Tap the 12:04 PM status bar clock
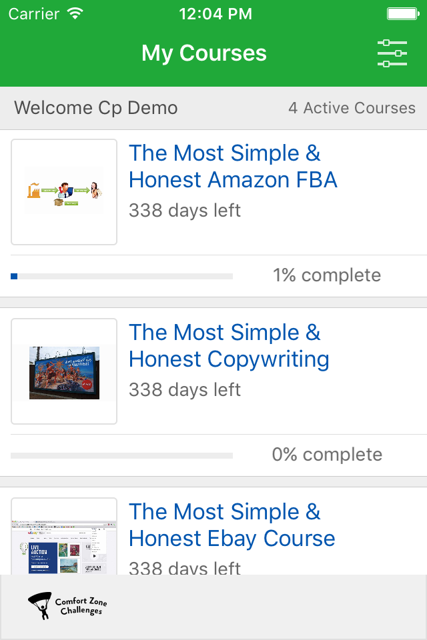 tap(216, 14)
